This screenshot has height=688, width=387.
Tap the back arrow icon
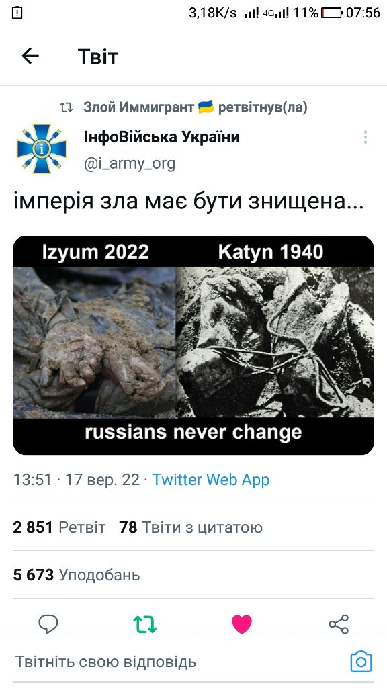(30, 56)
